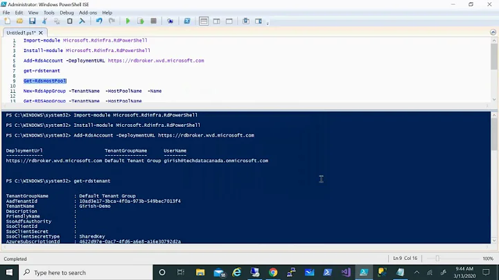Open the View menu
Viewport: 499px width, 280px height.
click(33, 12)
